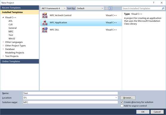Expand the Database tree node
The height and width of the screenshot is (115, 166).
point(3,49)
